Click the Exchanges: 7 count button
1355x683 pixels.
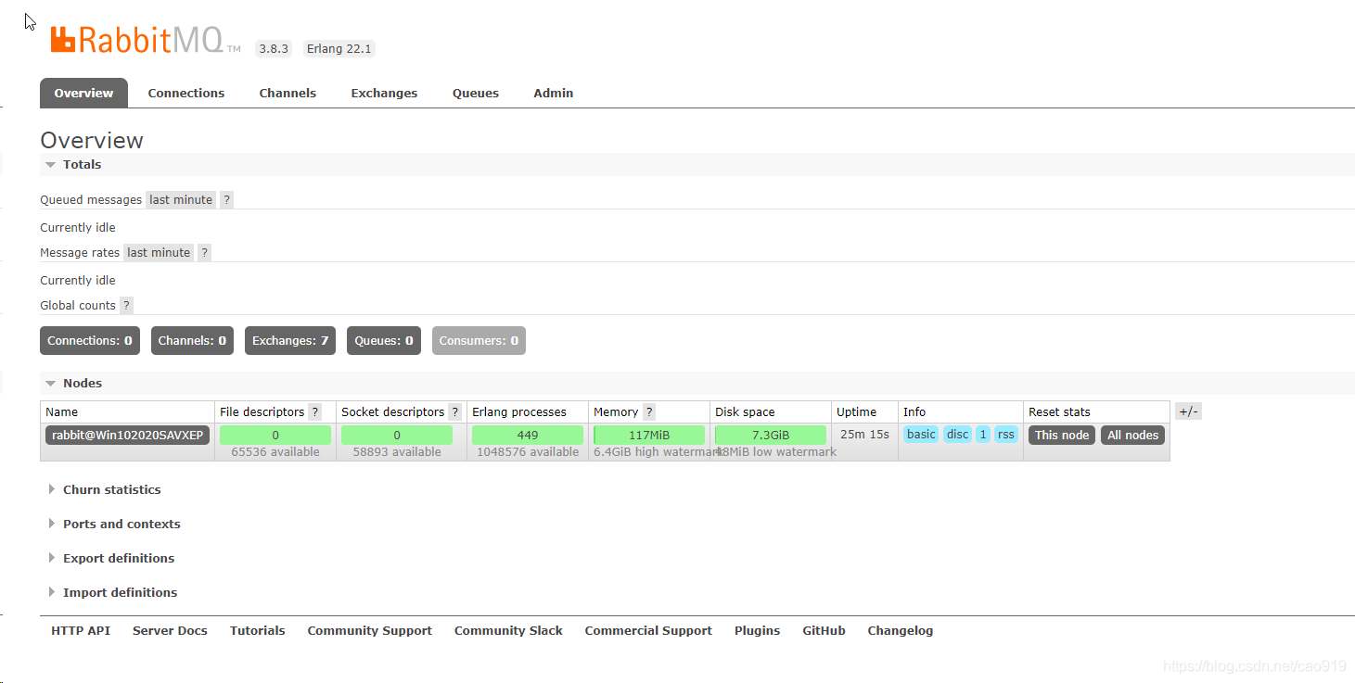pyautogui.click(x=290, y=340)
